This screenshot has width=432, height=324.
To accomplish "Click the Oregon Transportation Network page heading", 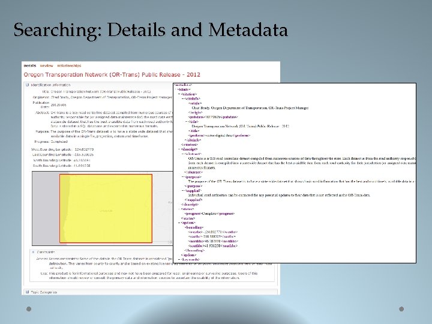I will click(x=112, y=74).
